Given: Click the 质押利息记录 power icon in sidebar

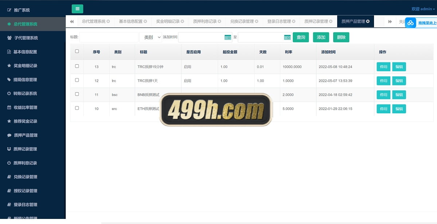Looking at the screenshot, I should click(x=9, y=163).
